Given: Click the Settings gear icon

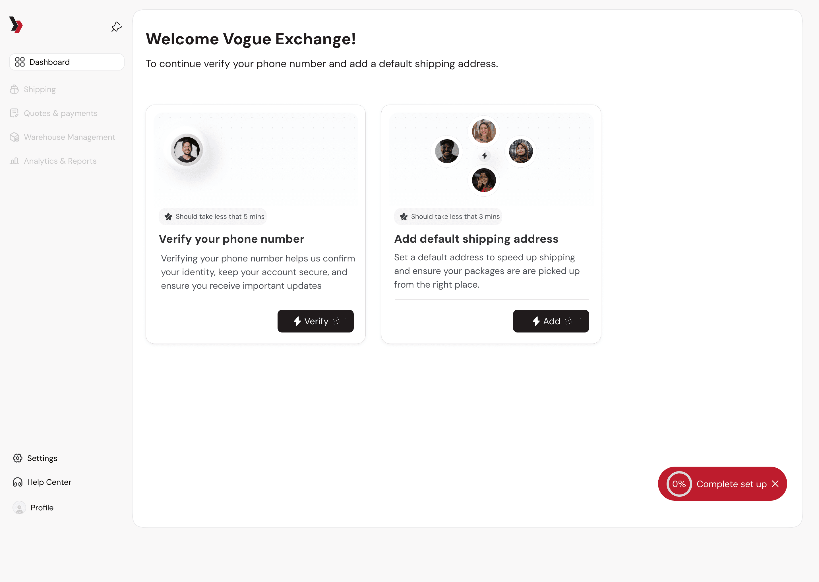Looking at the screenshot, I should click(18, 458).
